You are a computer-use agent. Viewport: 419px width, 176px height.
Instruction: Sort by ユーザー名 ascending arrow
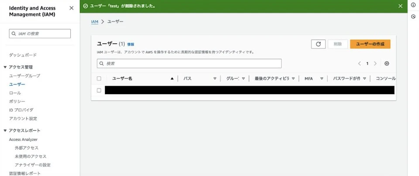pos(172,79)
